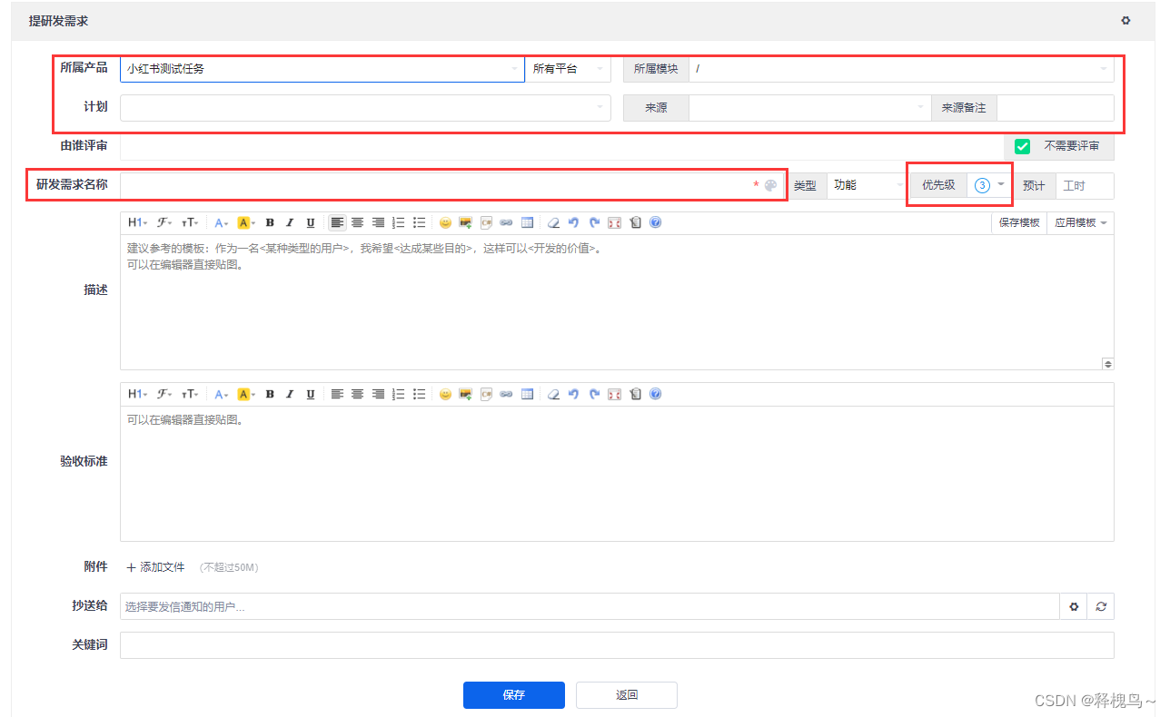Focus the 抄送给 user selection field
The width and height of the screenshot is (1170, 717).
(x=590, y=606)
